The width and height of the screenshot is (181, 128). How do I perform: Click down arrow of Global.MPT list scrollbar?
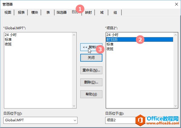tap(74, 106)
